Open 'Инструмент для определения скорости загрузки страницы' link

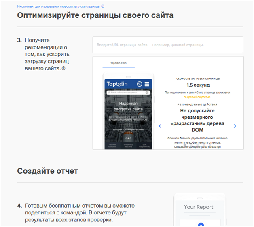pyautogui.click(x=58, y=6)
